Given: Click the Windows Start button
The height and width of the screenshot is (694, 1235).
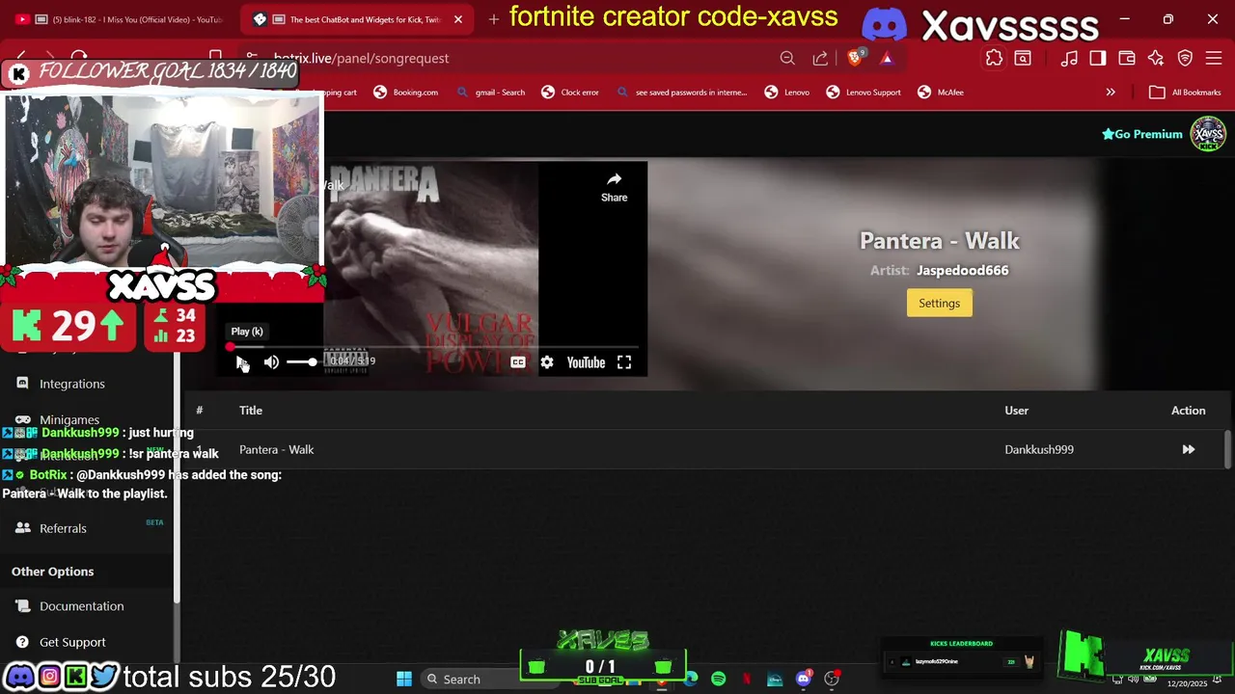Looking at the screenshot, I should point(404,679).
